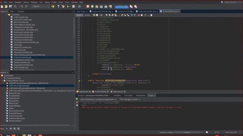Click the Chrome browser icon in toolbar

pos(53,6)
